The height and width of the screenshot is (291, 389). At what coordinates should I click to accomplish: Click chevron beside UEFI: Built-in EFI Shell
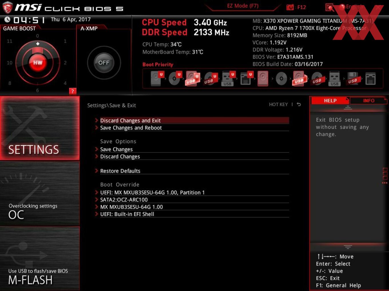click(x=97, y=214)
